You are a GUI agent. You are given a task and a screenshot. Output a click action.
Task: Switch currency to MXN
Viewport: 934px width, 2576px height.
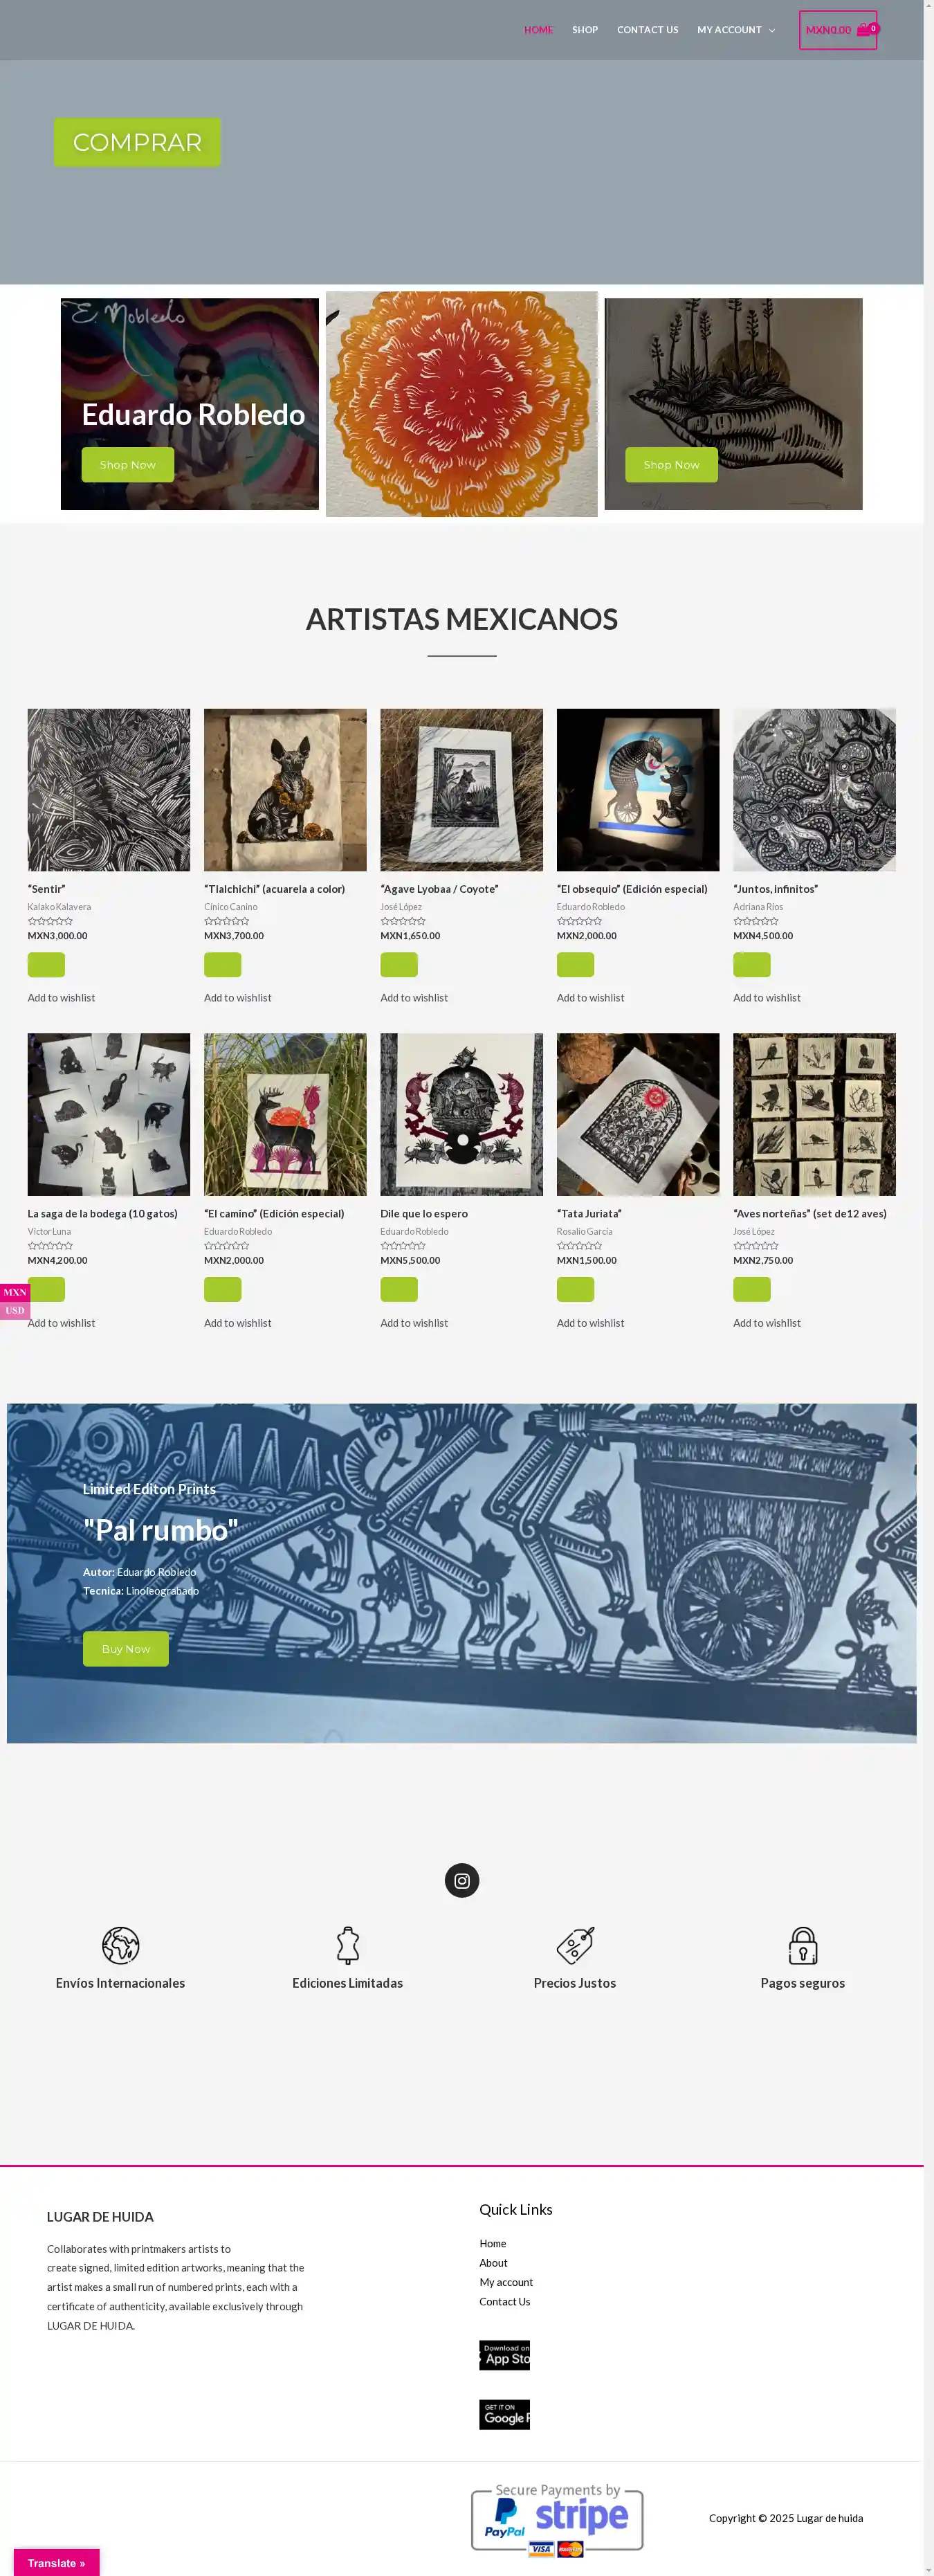coord(15,1292)
